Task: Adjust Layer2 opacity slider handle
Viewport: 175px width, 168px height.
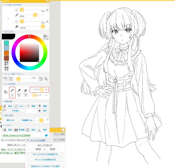Action: point(34,95)
